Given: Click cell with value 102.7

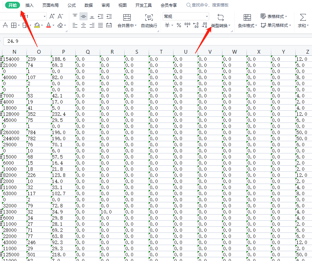Looking at the screenshot, I should (x=63, y=193).
